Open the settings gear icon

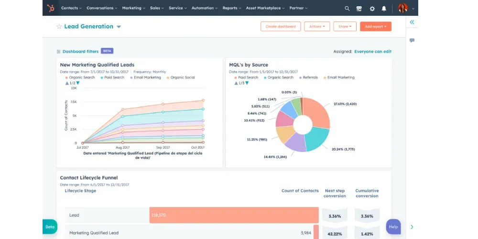pyautogui.click(x=372, y=9)
